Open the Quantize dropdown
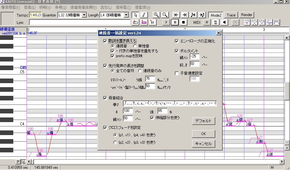 tap(84, 15)
